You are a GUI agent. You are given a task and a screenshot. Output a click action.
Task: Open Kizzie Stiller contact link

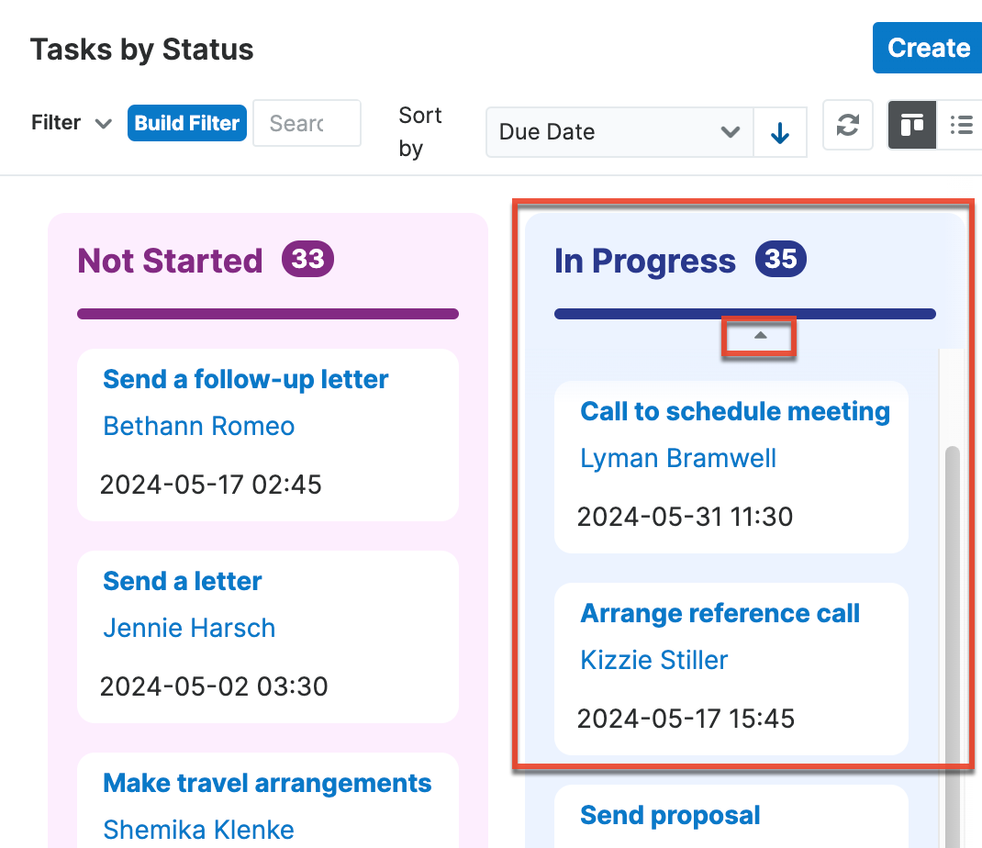tap(654, 660)
